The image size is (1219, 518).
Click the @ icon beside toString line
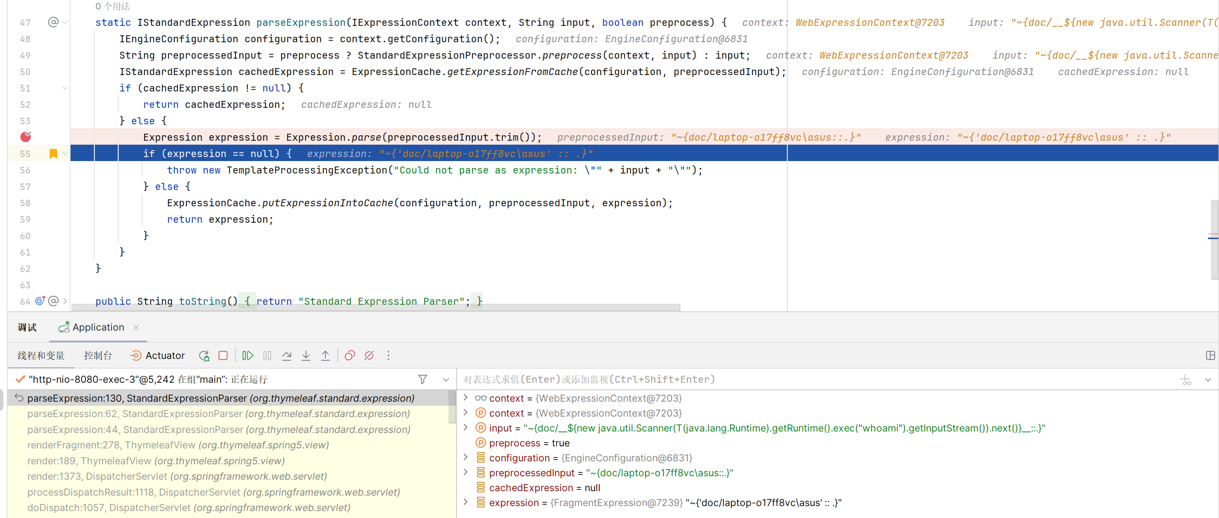53,301
